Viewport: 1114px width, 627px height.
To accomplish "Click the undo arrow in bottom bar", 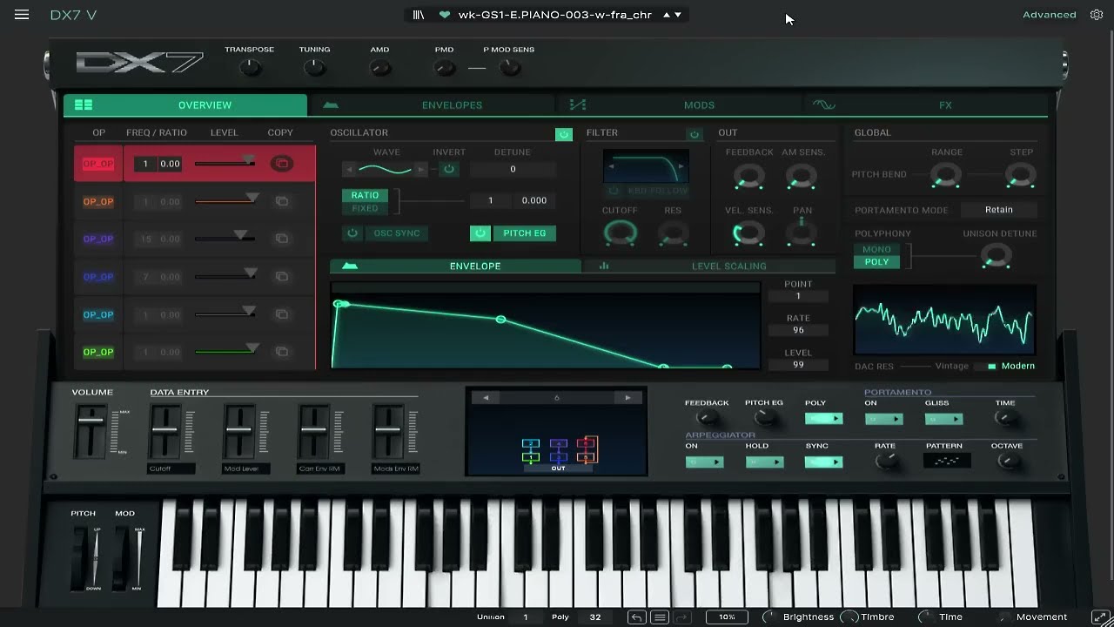I will pyautogui.click(x=636, y=617).
